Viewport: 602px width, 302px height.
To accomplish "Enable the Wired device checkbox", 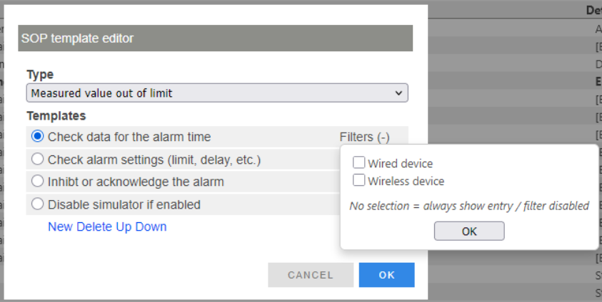I will click(359, 163).
